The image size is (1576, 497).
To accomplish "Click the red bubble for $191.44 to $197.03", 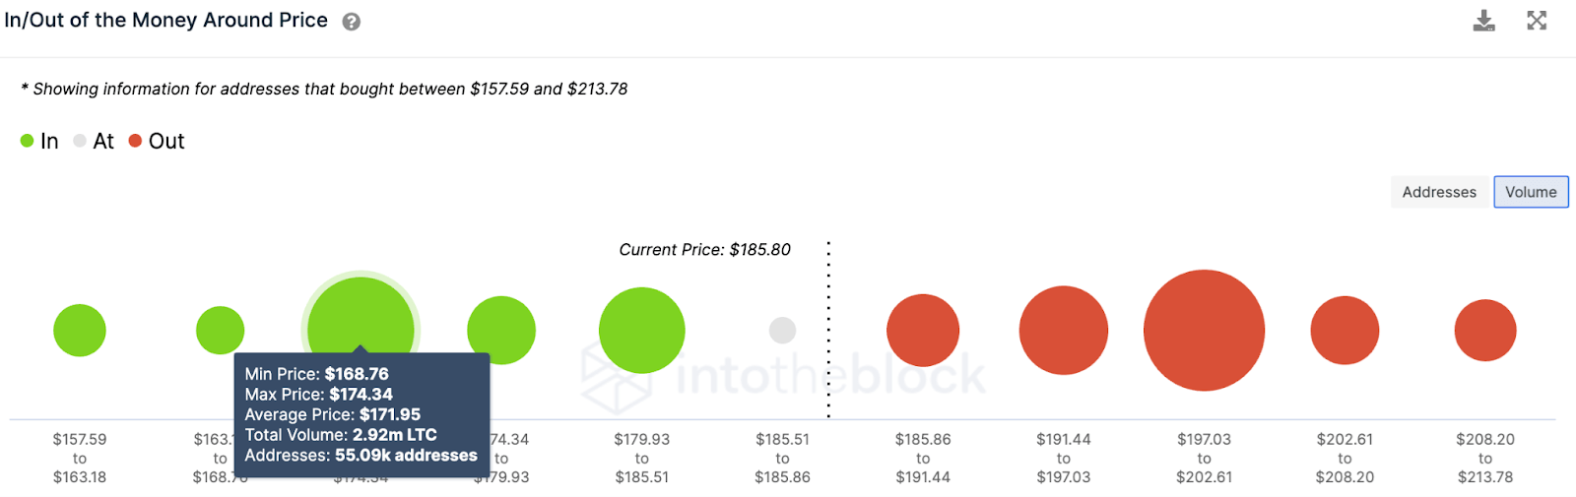I will (x=1064, y=331).
